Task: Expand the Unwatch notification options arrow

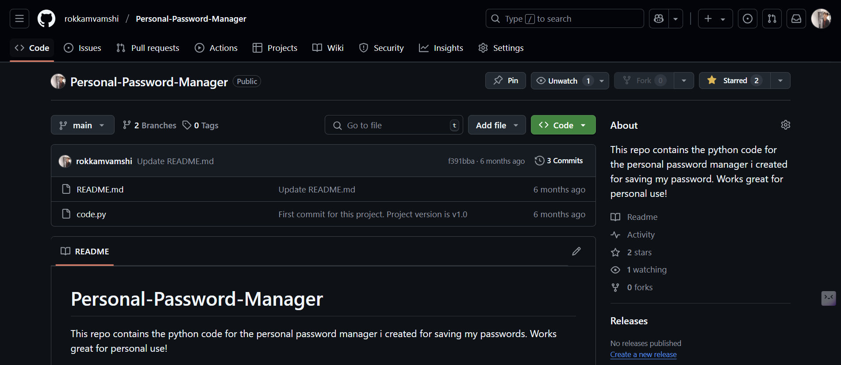Action: click(x=602, y=81)
